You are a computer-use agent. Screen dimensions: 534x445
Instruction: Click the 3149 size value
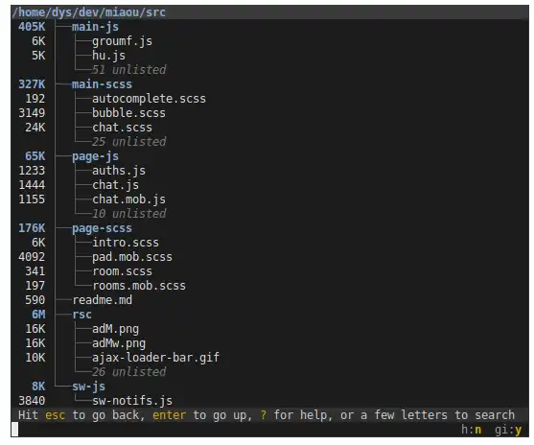click(32, 113)
